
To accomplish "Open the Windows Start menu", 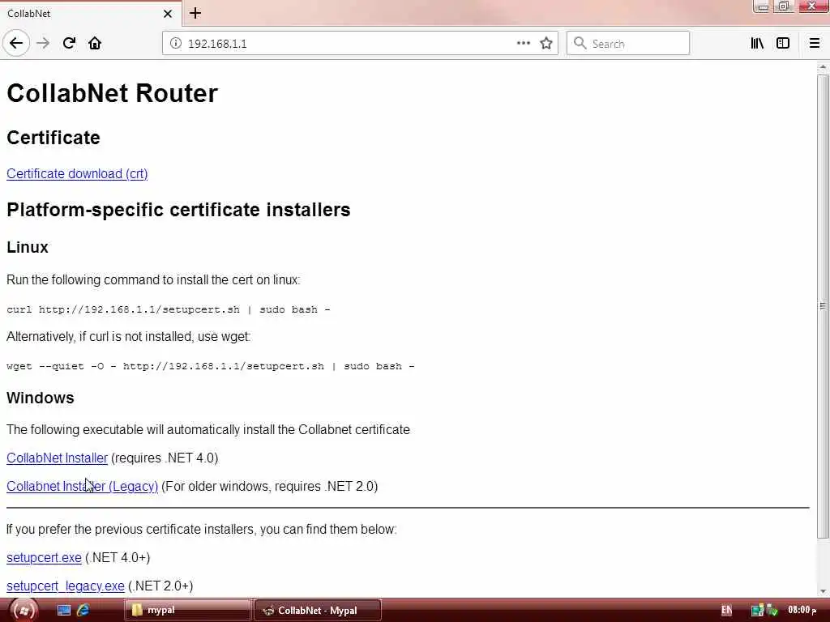I will [24, 611].
